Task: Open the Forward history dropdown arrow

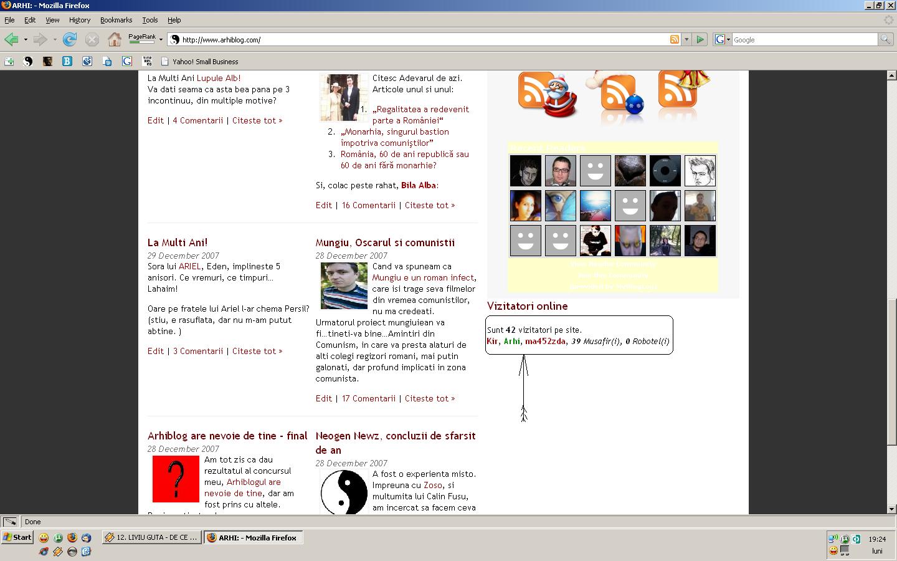Action: (x=55, y=39)
